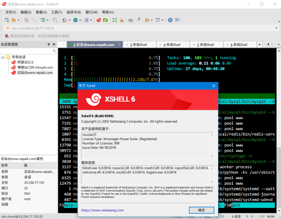This screenshot has height=219, width=281.
Task: Open session properties gear icon
Action: coord(43,20)
